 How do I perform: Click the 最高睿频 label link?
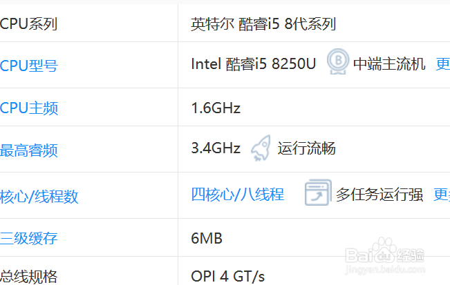(x=29, y=151)
